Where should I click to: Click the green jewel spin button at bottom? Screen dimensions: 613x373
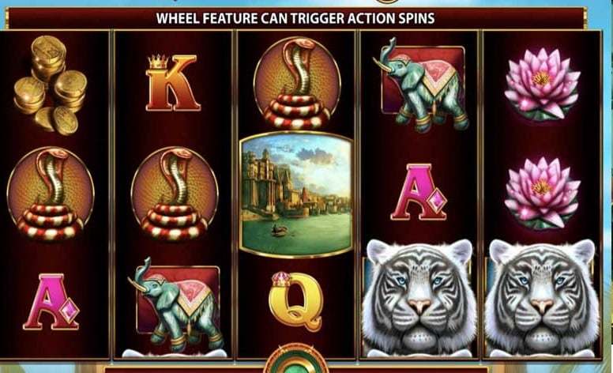[x=296, y=362]
